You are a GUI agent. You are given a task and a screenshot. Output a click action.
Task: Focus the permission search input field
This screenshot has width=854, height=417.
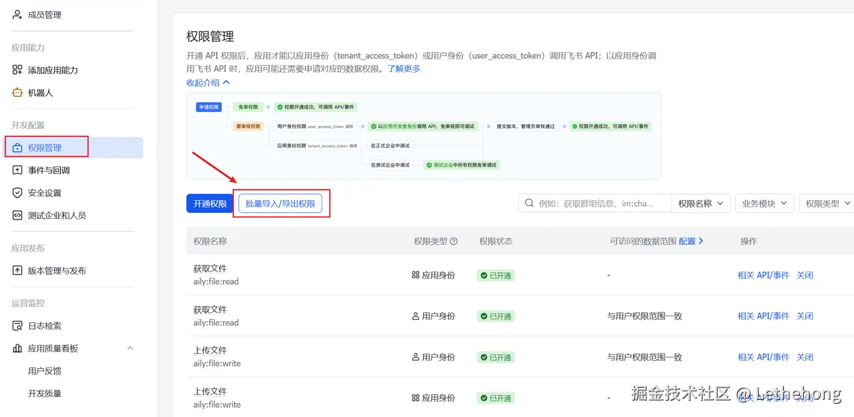click(x=595, y=203)
